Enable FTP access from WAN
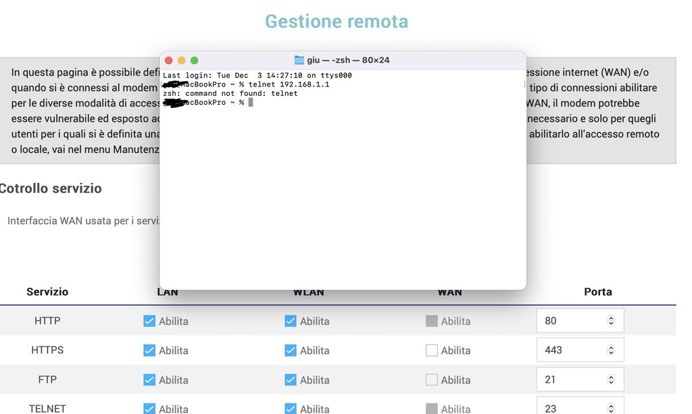Image resolution: width=692 pixels, height=414 pixels. click(431, 380)
